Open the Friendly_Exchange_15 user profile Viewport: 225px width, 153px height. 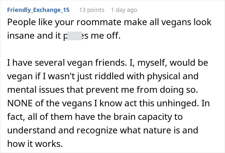click(x=38, y=10)
